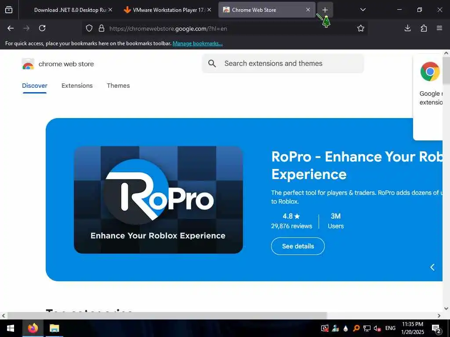Expand the list all tabs dropdown

[363, 10]
